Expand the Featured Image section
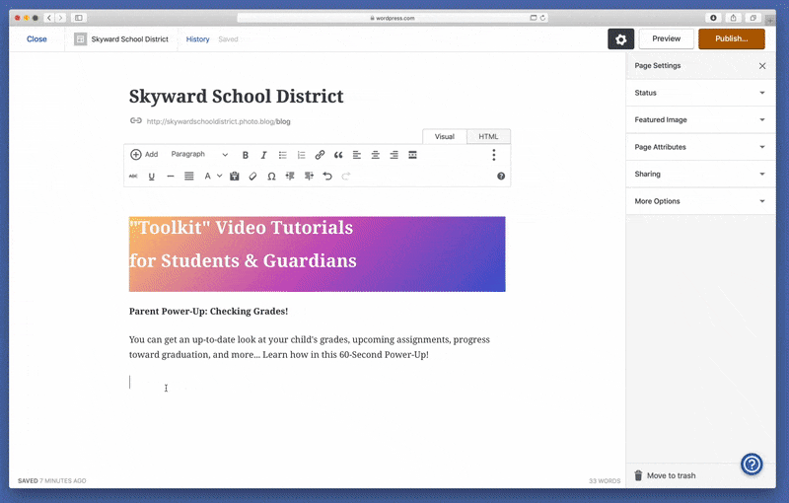 (x=700, y=119)
